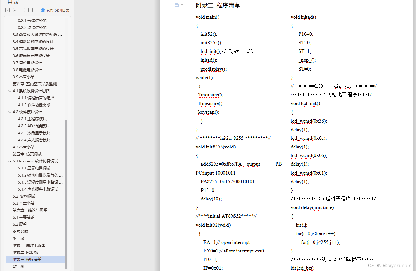The image size is (416, 271).
Task: Open 6.2 展望 entry
Action: click(x=20, y=224)
